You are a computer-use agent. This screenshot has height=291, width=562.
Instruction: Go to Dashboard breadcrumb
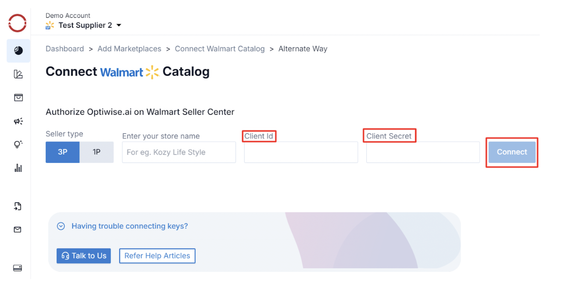coord(65,49)
